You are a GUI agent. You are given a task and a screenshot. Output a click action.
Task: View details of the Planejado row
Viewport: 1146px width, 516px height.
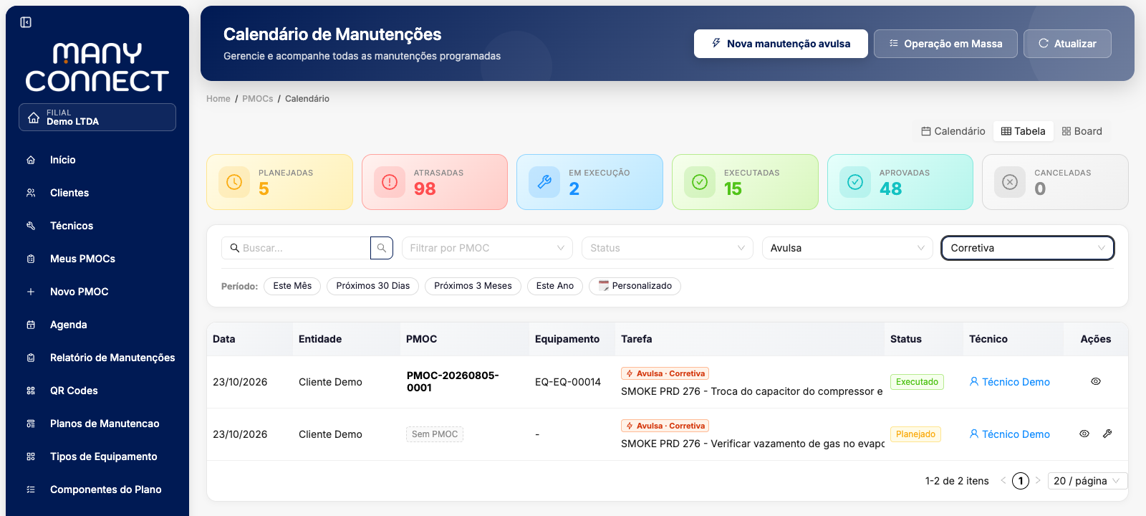click(1084, 434)
